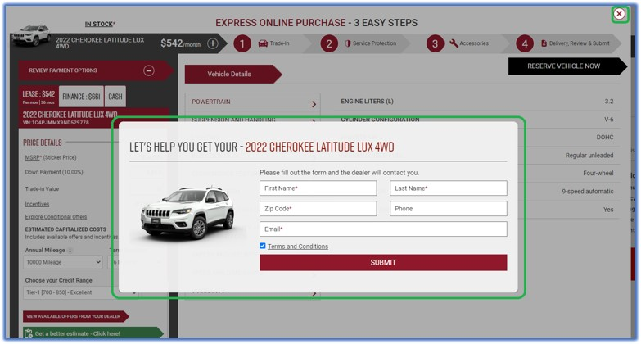Open Explore Conditional Offers link

(x=56, y=217)
